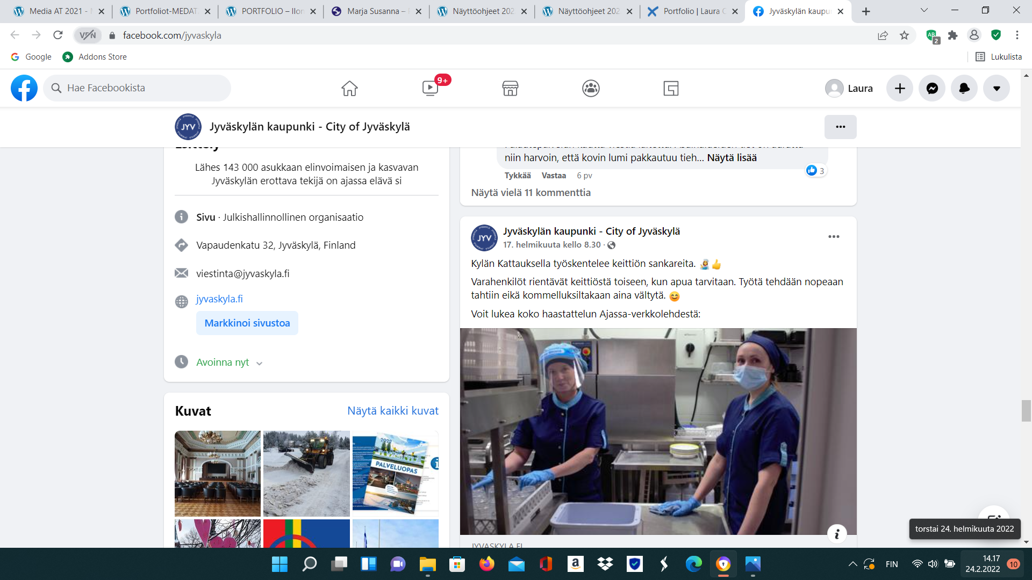Click the link info icon on post image
Image resolution: width=1032 pixels, height=580 pixels.
click(837, 534)
